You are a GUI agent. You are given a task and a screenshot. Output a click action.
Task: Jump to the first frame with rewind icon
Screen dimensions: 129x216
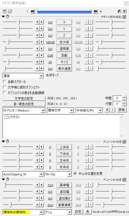(33, 11)
